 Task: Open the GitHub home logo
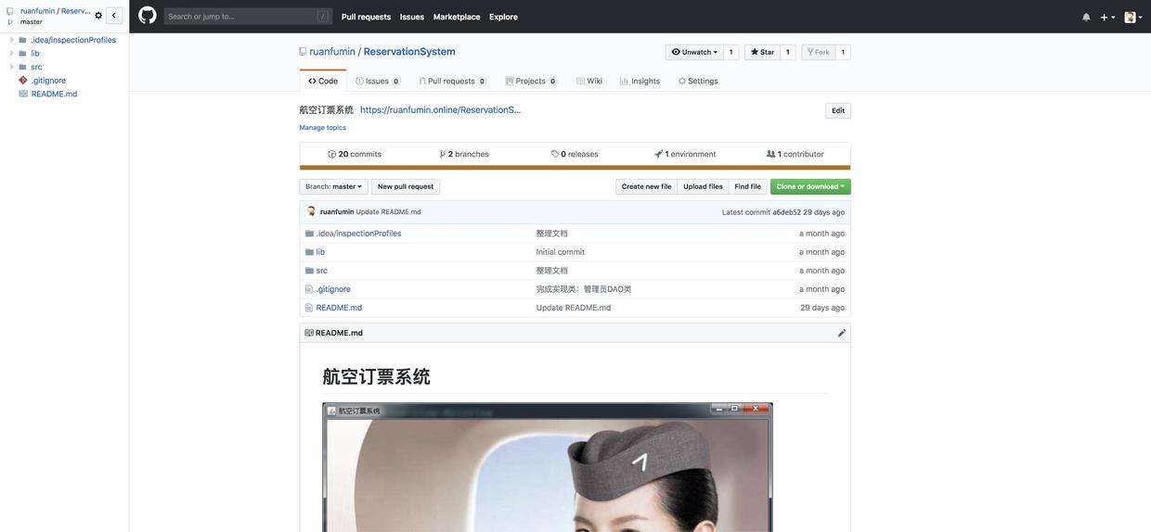(x=148, y=16)
